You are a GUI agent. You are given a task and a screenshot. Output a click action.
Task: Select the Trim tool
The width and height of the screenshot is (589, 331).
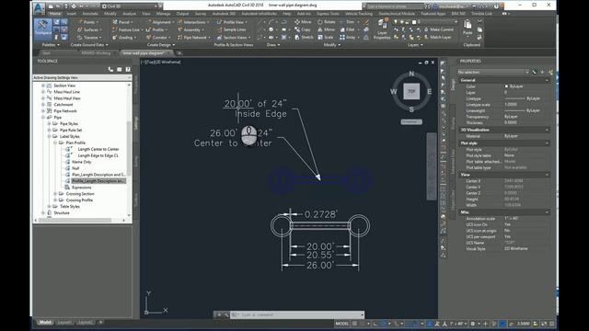click(x=347, y=22)
